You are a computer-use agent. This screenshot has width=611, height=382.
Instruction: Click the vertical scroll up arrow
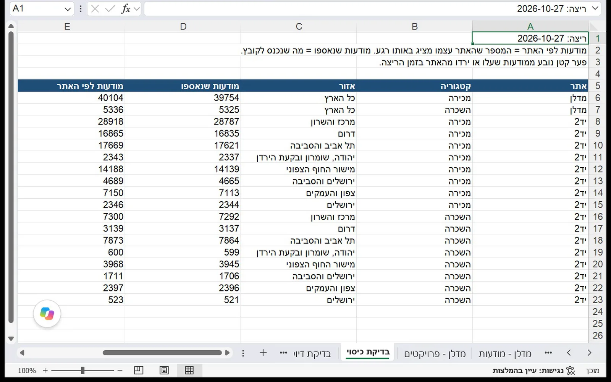point(11,26)
